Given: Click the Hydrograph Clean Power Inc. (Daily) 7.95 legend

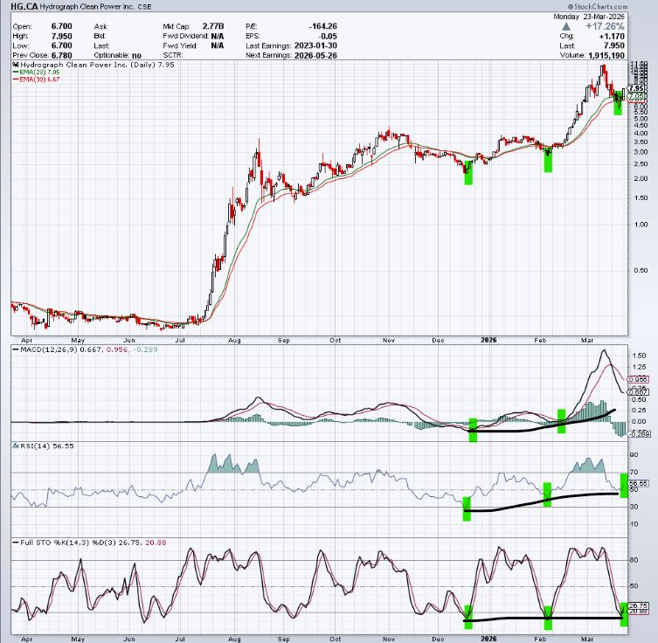Looking at the screenshot, I should [x=97, y=65].
